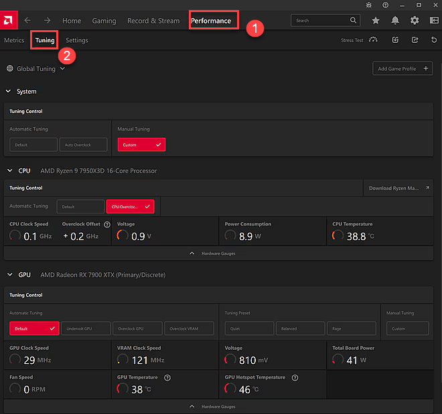Click the export tuning profile icon
The height and width of the screenshot is (414, 442).
[415, 40]
